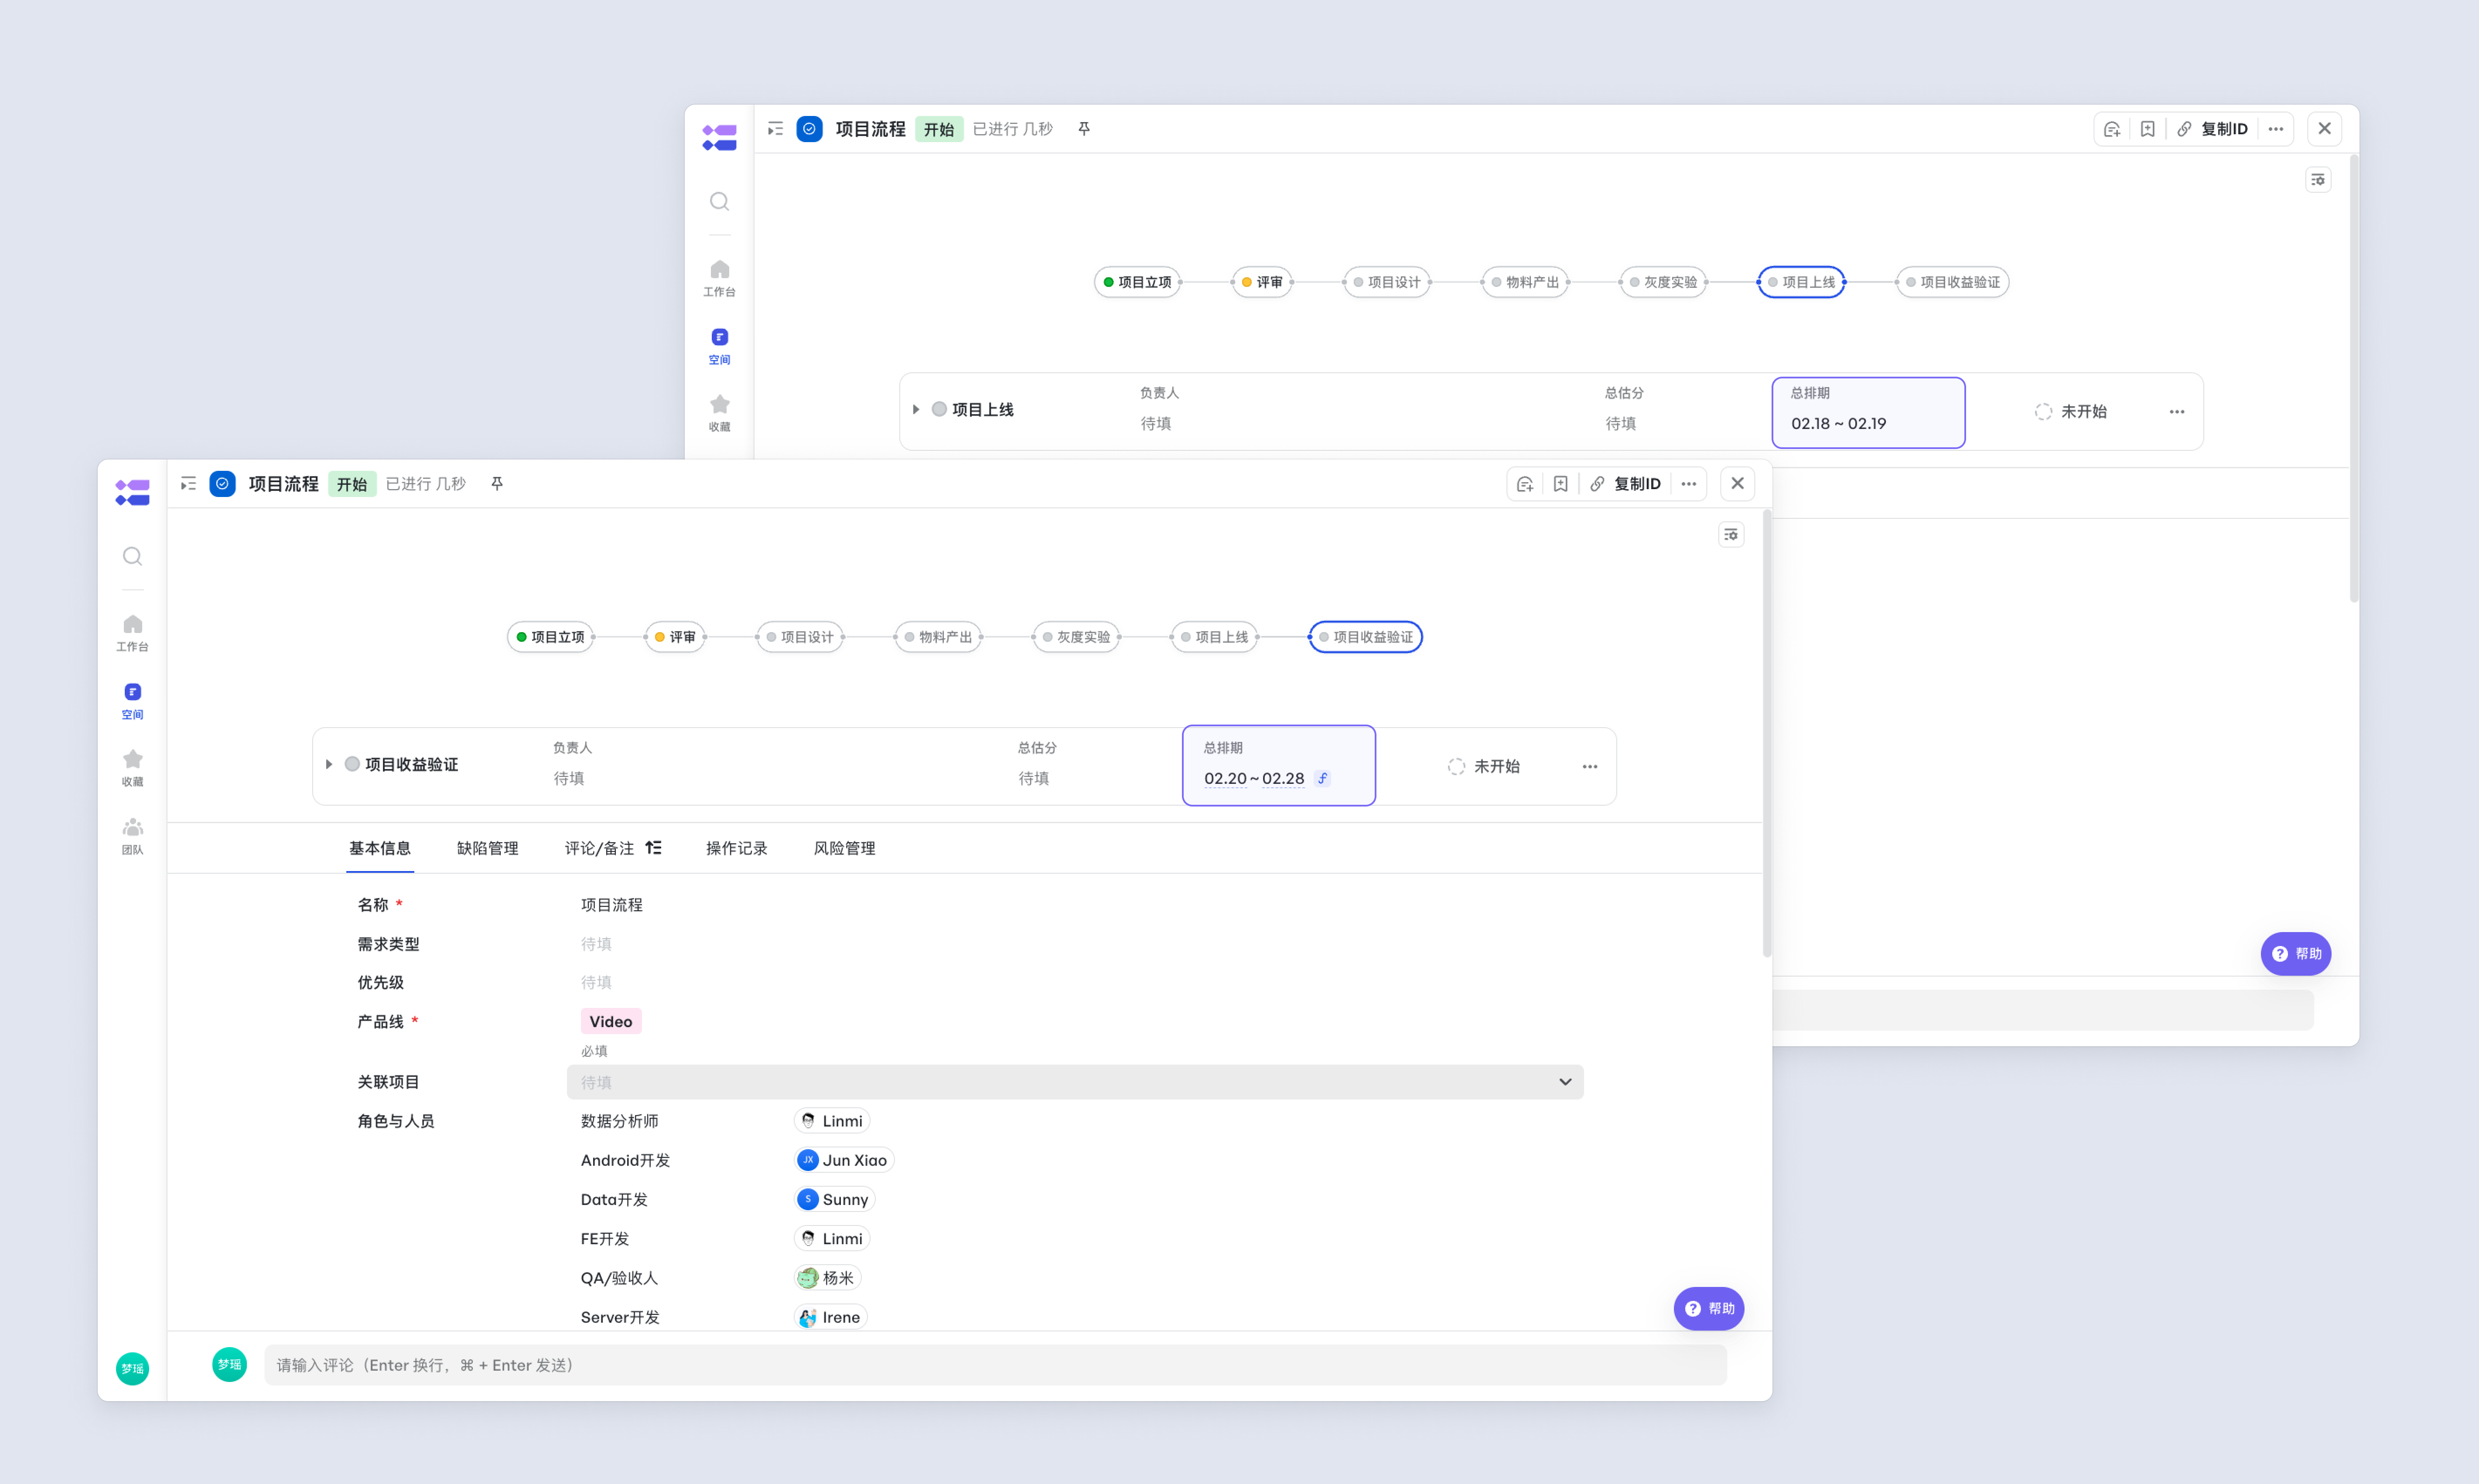2479x1484 pixels.
Task: Click the blue work item type icon in the front window
Action: tap(222, 484)
